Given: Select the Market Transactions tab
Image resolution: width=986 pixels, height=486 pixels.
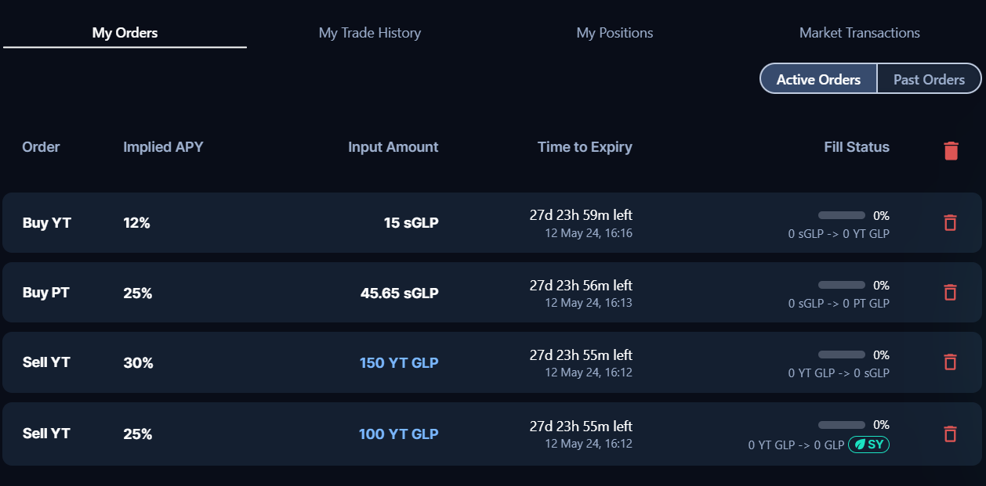Looking at the screenshot, I should [859, 33].
